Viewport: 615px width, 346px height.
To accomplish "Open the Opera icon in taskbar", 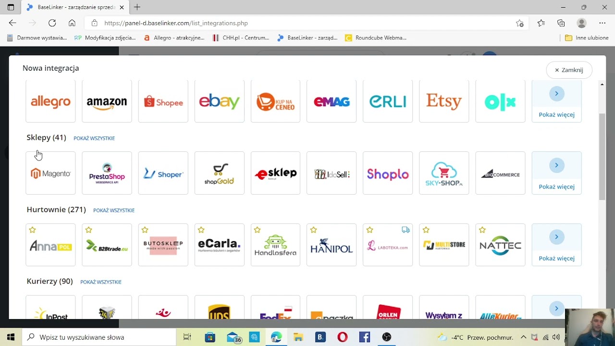I will pos(343,337).
